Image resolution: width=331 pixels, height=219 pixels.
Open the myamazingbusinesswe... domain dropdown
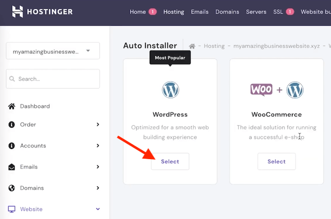53,51
